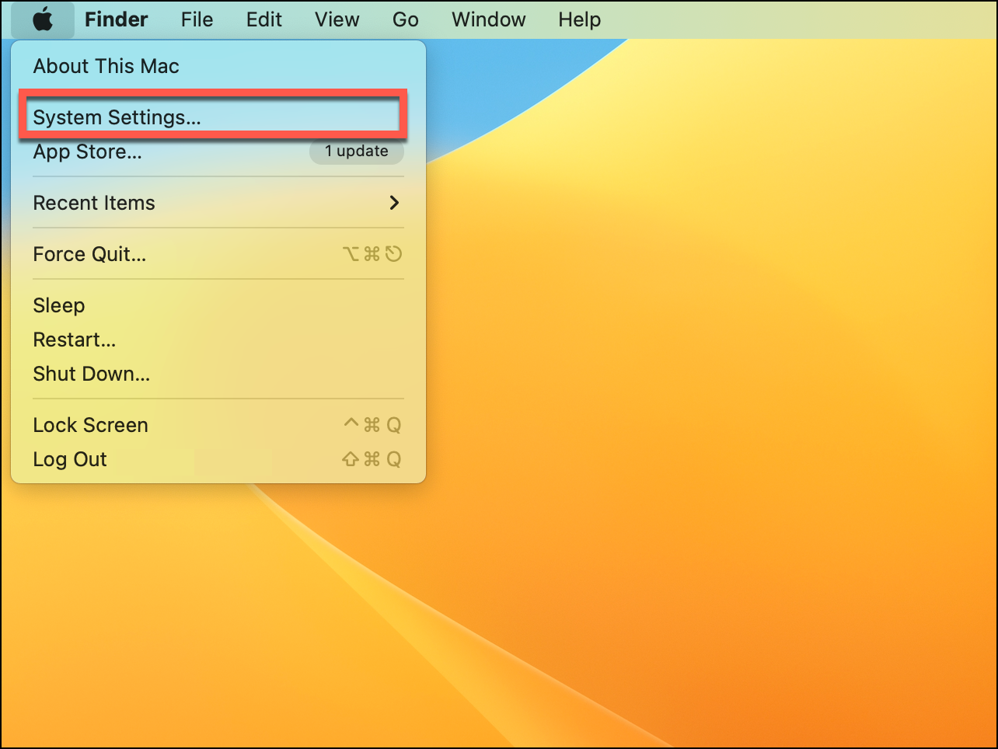
Task: Click the Recent Items chevron arrow
Action: (394, 203)
